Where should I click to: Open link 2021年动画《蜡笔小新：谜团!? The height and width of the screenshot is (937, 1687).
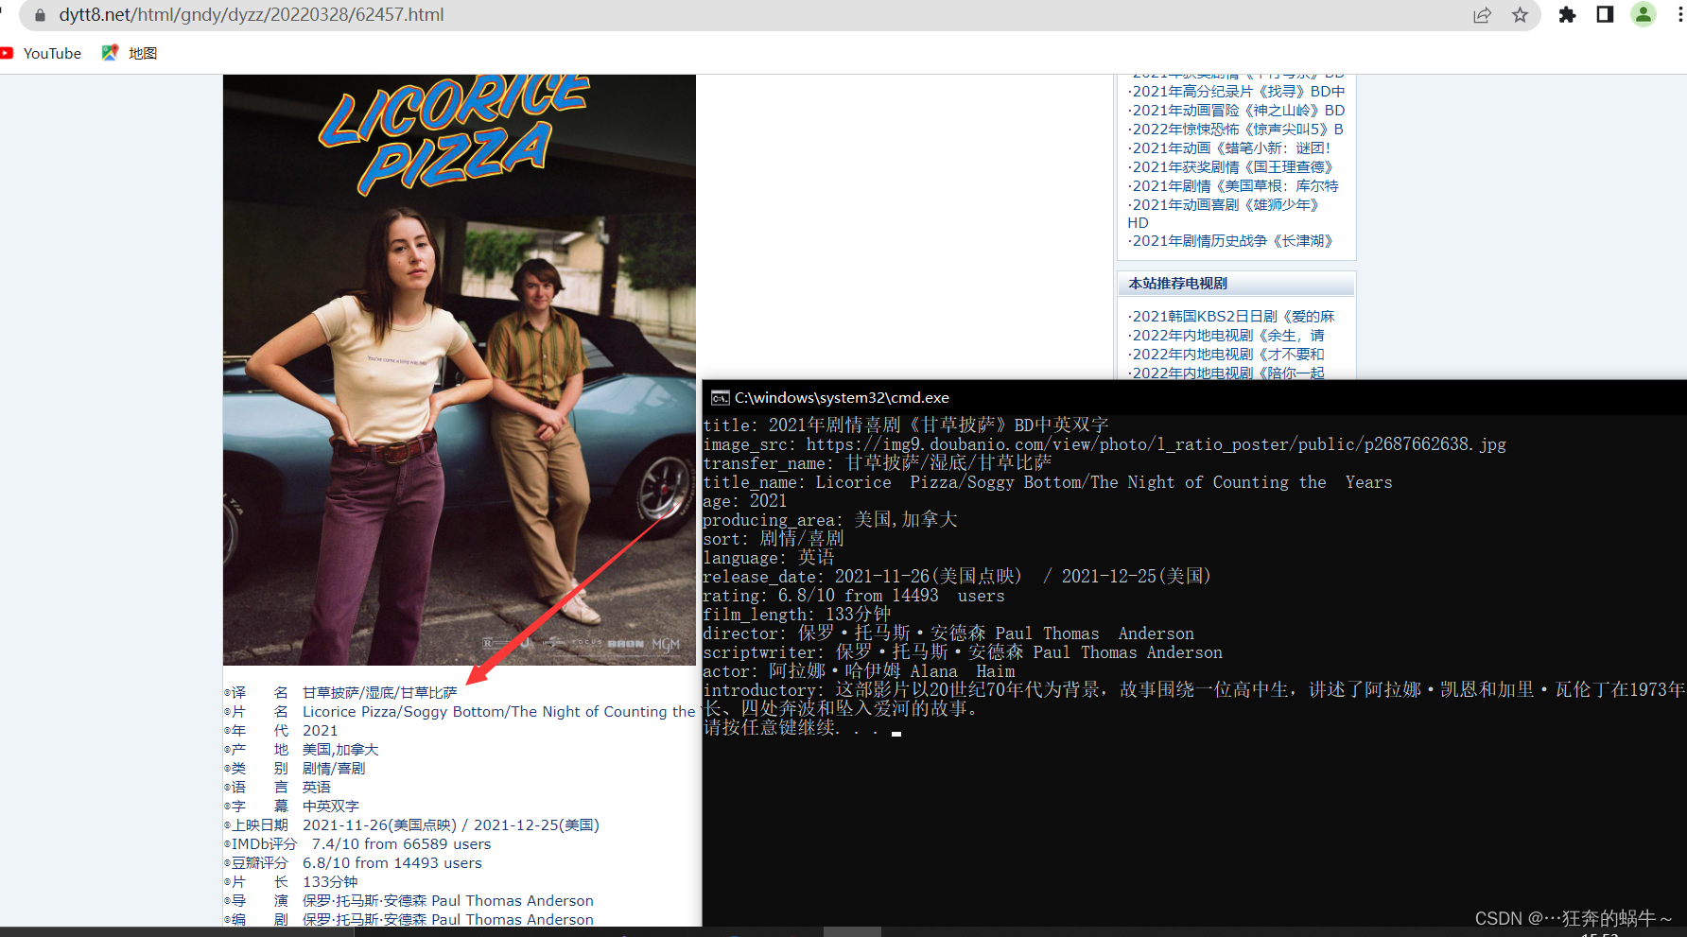point(1229,148)
